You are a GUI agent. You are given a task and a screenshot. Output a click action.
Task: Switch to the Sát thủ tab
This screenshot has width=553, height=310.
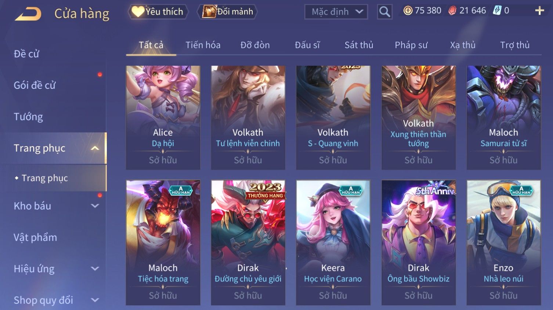click(x=359, y=45)
